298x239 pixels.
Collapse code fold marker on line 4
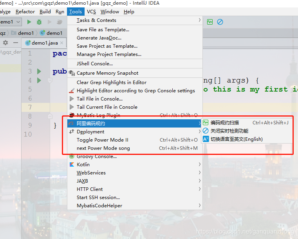(x=50, y=81)
